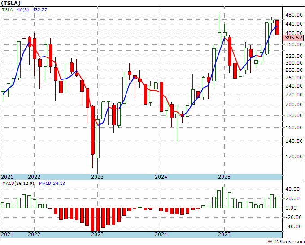Open the 12Stocks.com copyright link

pos(286,242)
